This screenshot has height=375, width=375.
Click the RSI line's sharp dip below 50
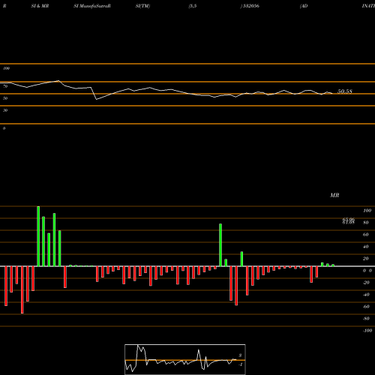pos(97,100)
